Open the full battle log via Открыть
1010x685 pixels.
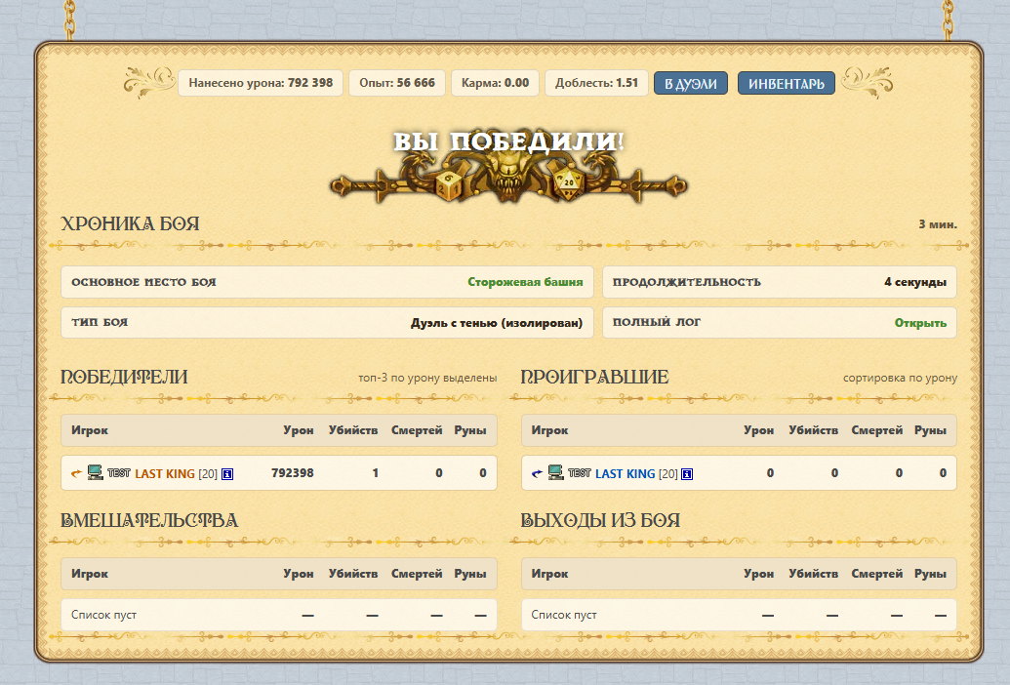click(920, 323)
